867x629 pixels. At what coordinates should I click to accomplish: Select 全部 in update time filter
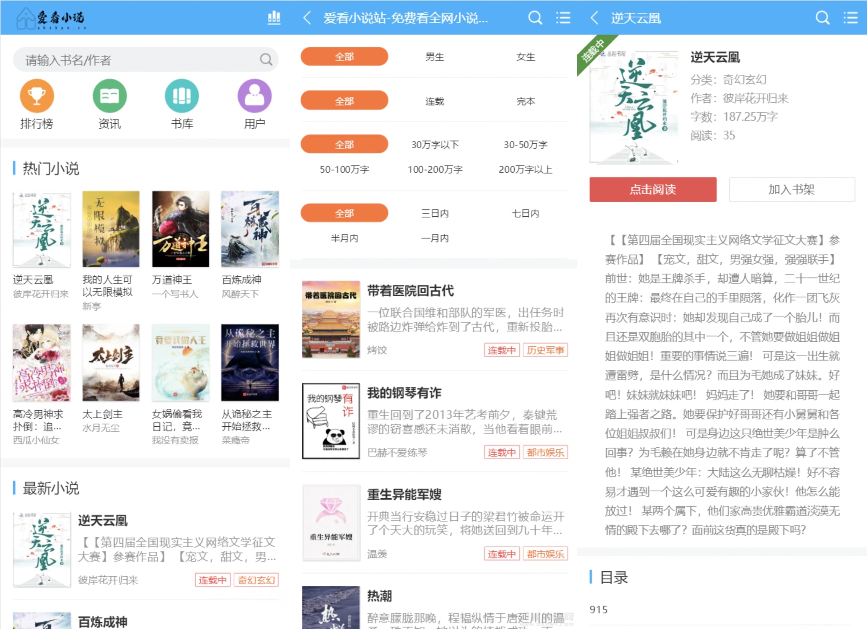click(344, 213)
